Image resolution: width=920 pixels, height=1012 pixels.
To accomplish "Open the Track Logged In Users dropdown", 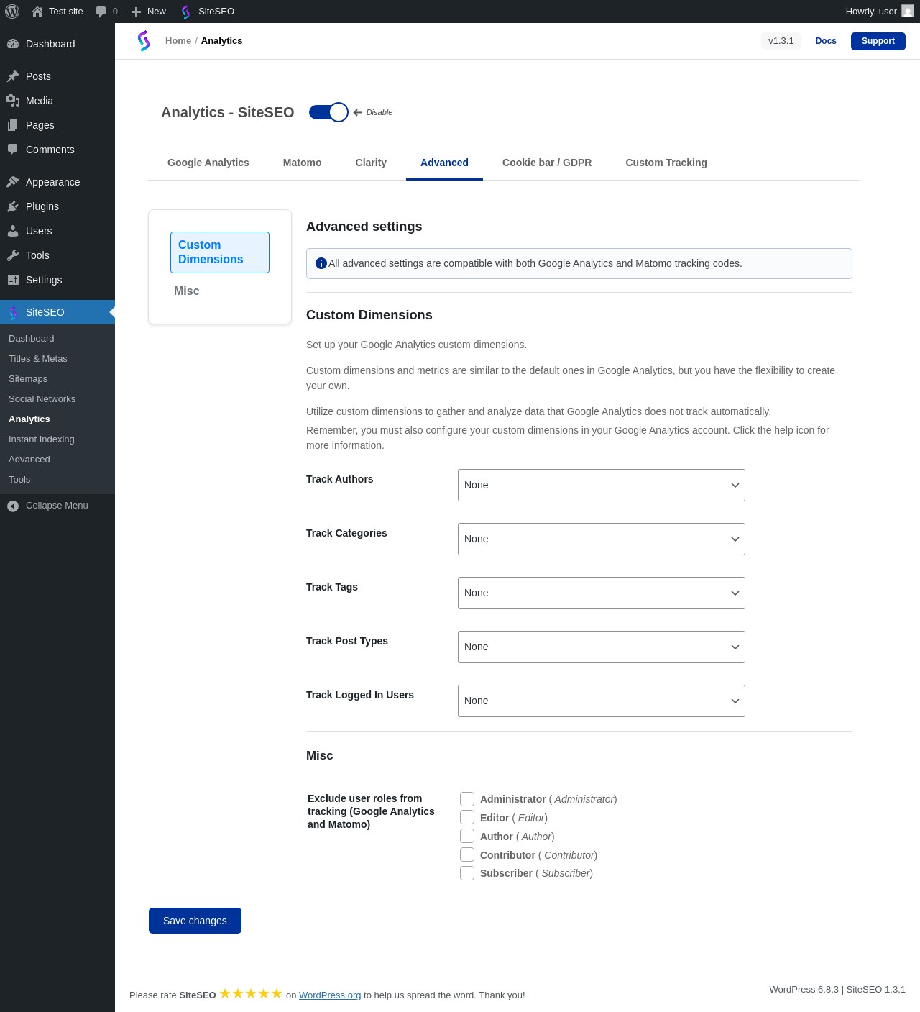I will pos(601,701).
